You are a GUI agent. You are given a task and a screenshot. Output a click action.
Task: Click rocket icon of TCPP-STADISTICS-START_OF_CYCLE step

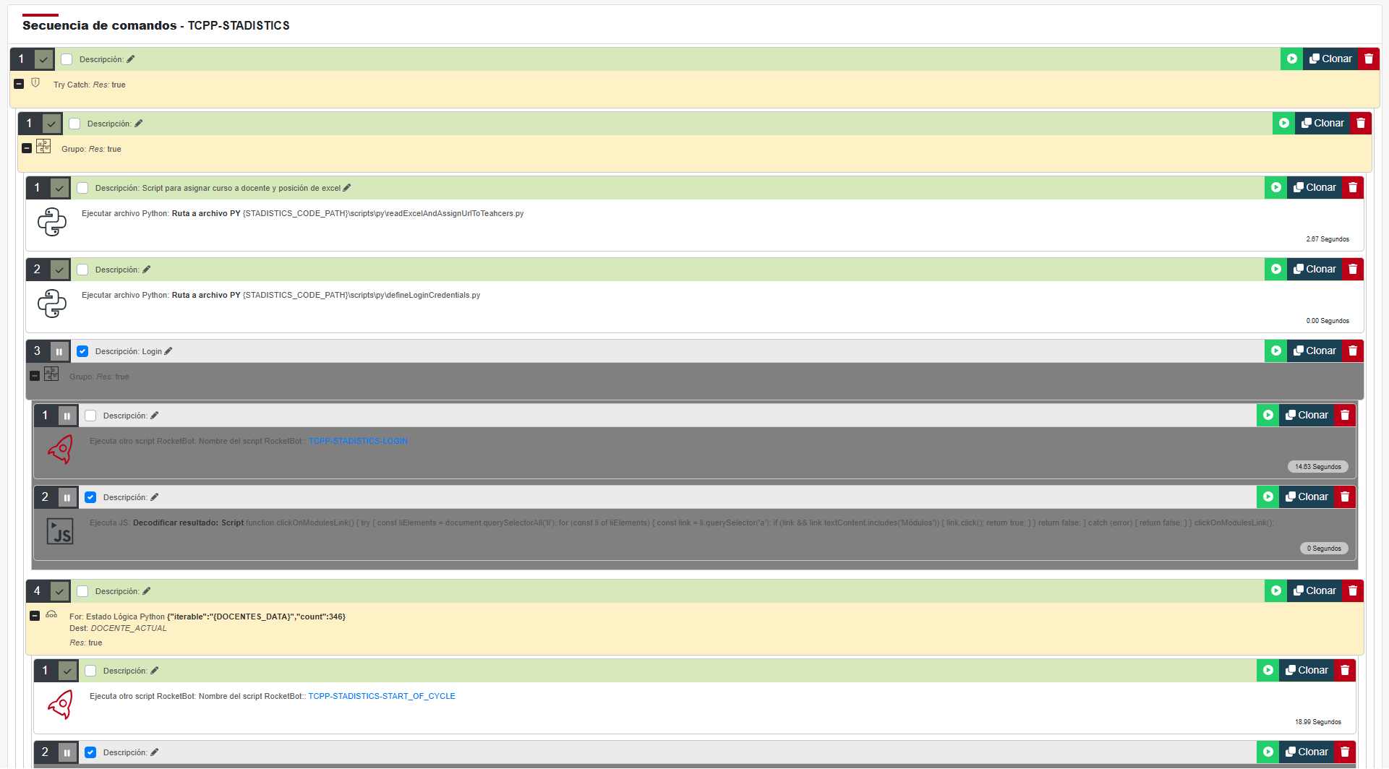[60, 705]
